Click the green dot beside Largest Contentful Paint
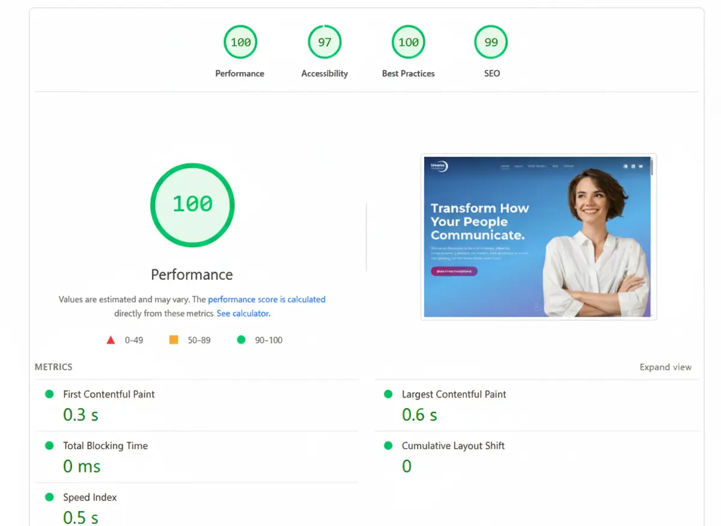 pyautogui.click(x=388, y=394)
